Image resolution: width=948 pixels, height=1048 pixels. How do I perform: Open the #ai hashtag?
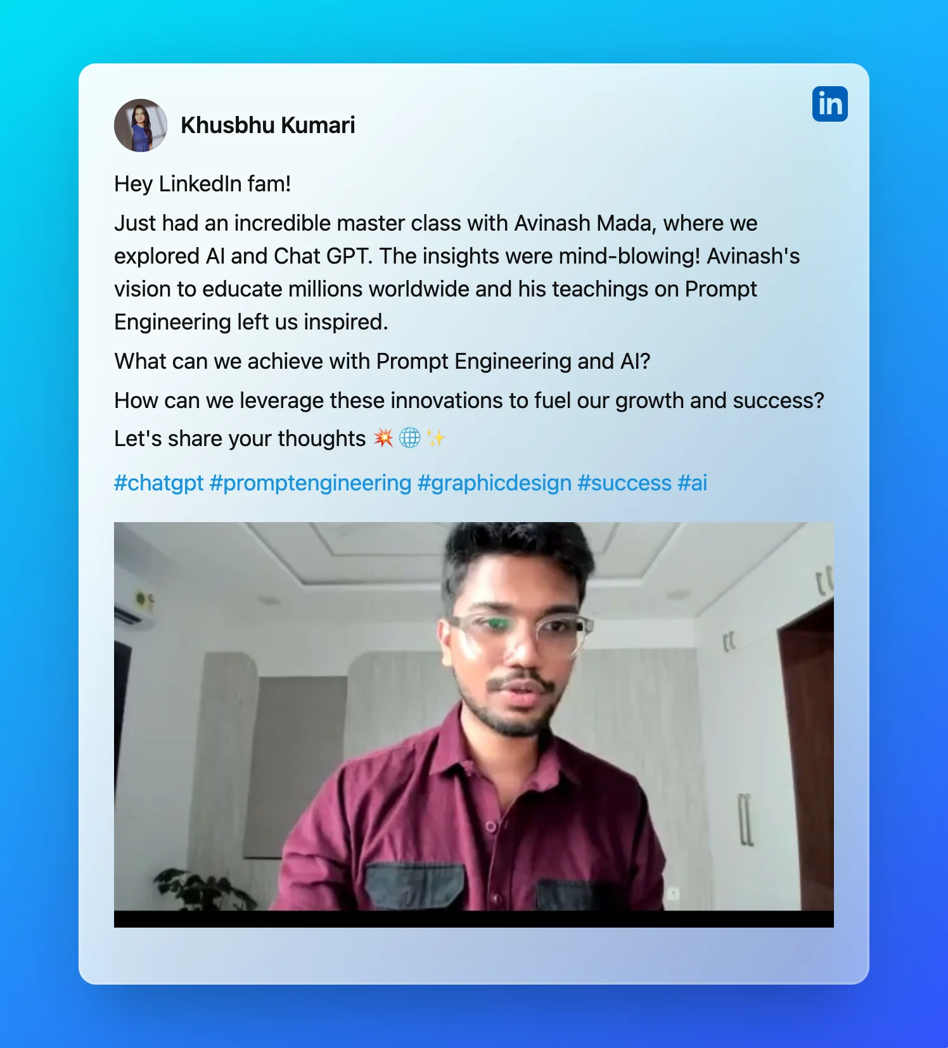[692, 483]
